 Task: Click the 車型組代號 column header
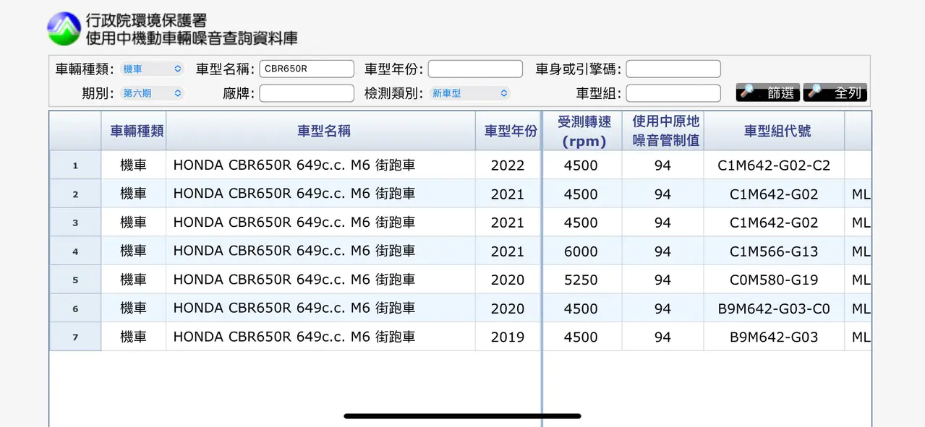coord(774,131)
